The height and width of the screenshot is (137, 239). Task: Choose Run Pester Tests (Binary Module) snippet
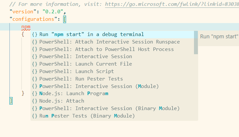[112, 116]
